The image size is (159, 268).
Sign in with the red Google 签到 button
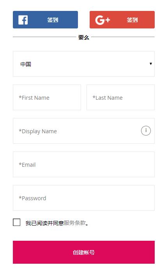click(122, 19)
